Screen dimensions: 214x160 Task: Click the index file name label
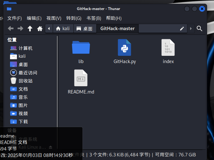tap(168, 61)
